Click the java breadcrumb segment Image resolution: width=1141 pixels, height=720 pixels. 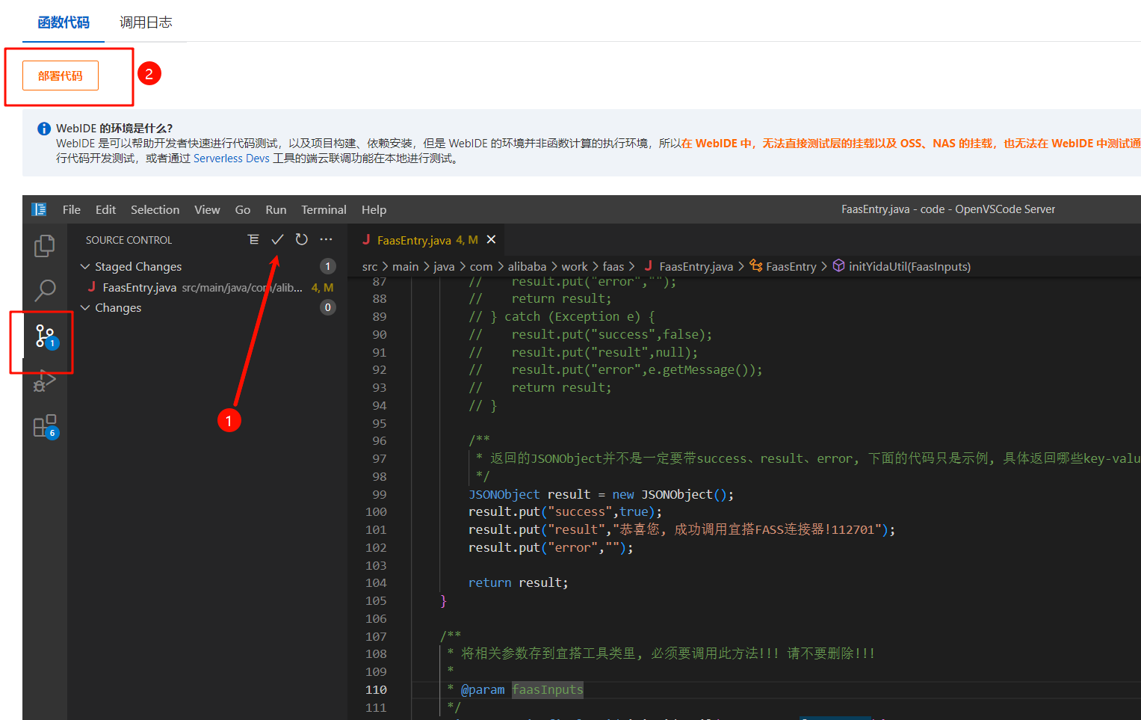pyautogui.click(x=444, y=266)
